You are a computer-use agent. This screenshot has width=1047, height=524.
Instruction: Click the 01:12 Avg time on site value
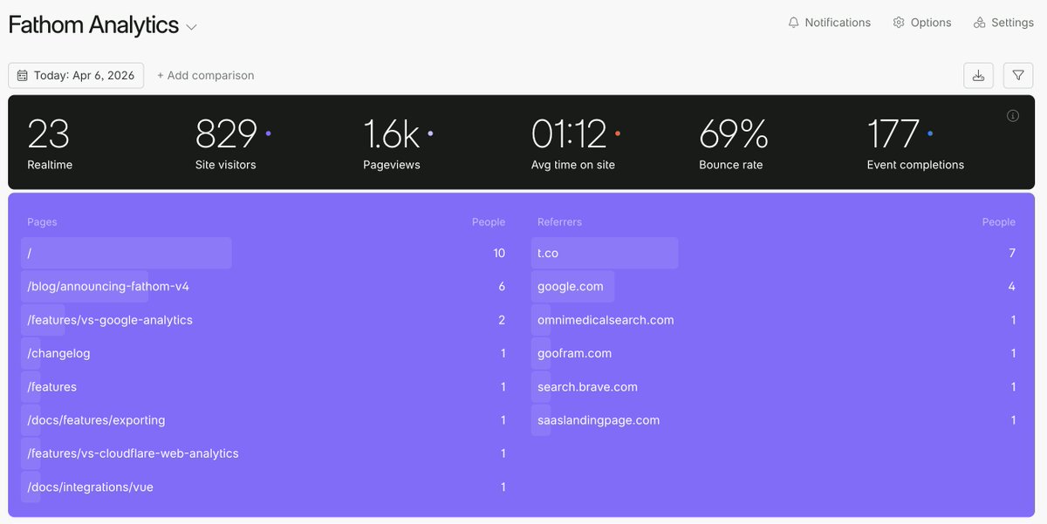coord(569,134)
